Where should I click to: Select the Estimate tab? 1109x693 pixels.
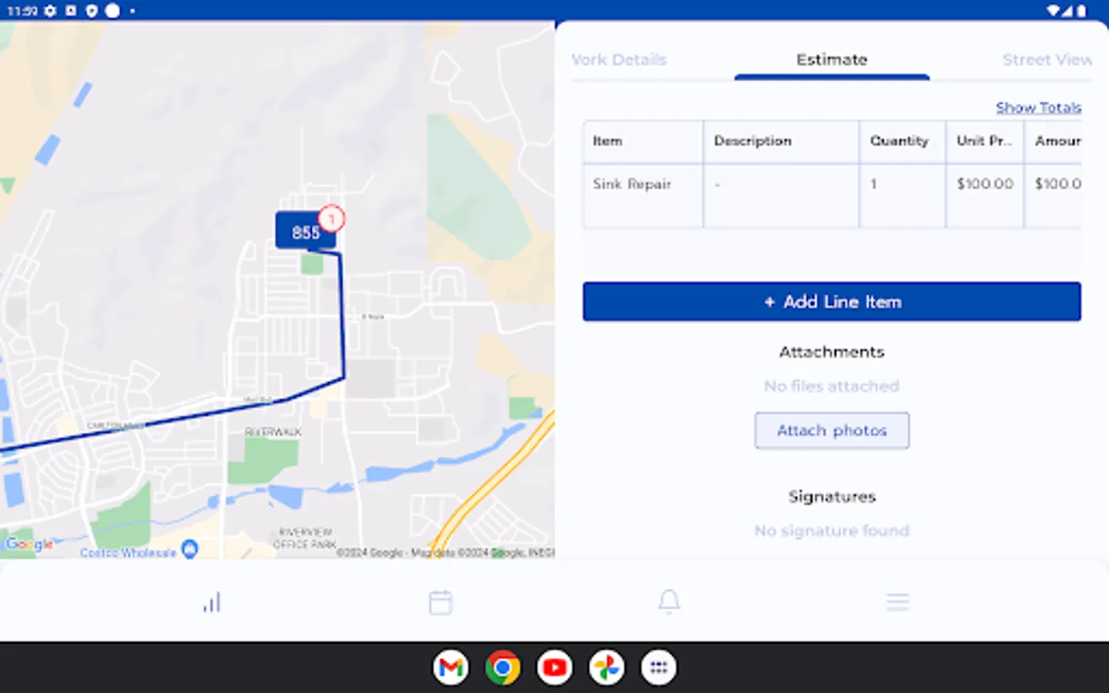[832, 59]
